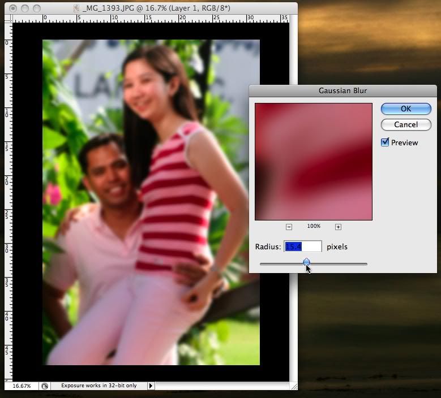Click the Gaussian Blur dialog title bar
The width and height of the screenshot is (441, 398).
pyautogui.click(x=342, y=90)
